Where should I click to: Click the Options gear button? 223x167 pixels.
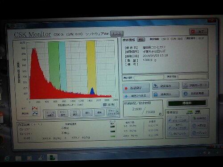(200, 133)
